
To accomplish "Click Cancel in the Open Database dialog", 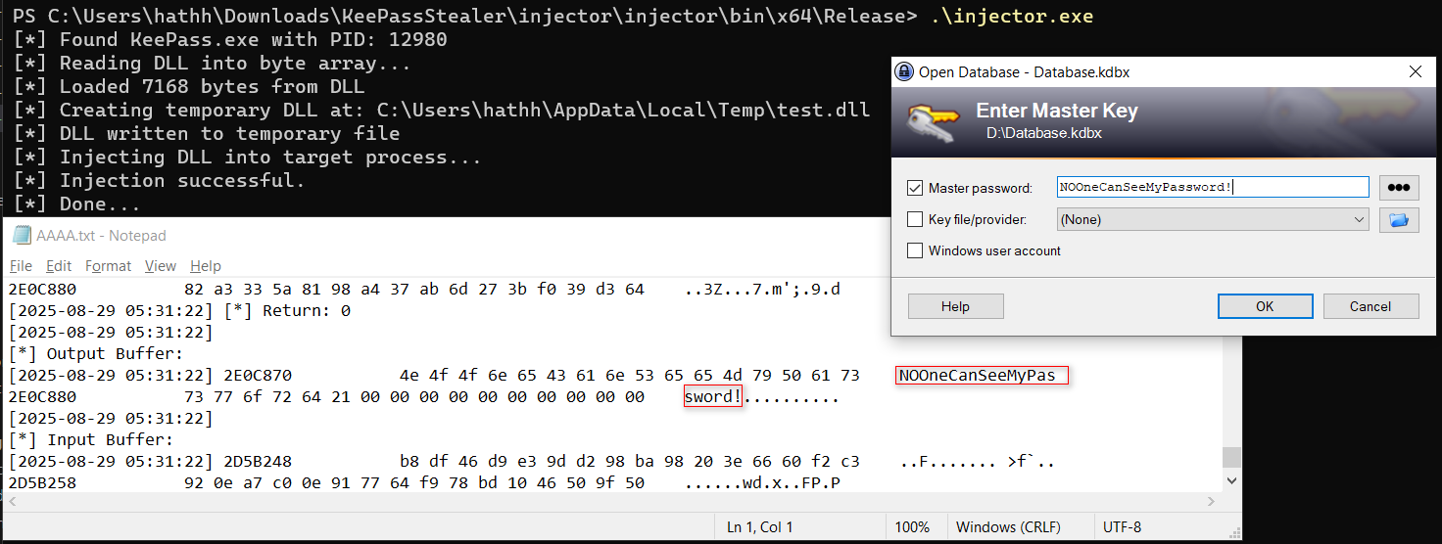I will point(1370,306).
